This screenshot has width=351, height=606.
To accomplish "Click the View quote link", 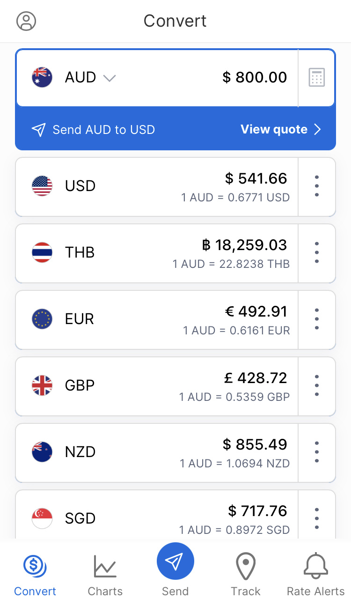I will click(x=274, y=130).
